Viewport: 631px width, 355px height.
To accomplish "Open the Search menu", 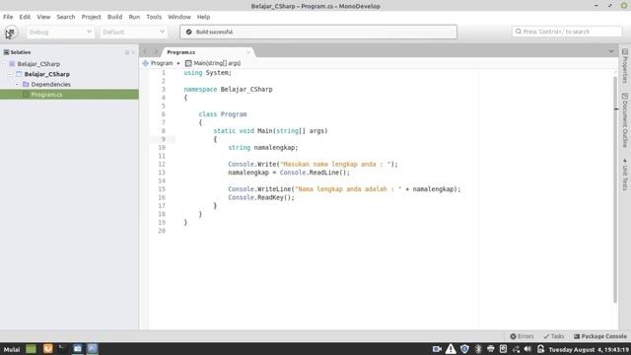I will [66, 17].
